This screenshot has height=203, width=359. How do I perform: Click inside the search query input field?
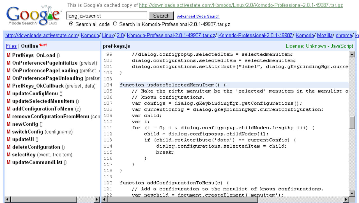coord(107,15)
